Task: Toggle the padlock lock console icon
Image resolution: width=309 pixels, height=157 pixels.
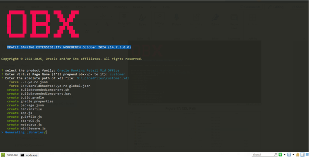Action: [x=298, y=155]
